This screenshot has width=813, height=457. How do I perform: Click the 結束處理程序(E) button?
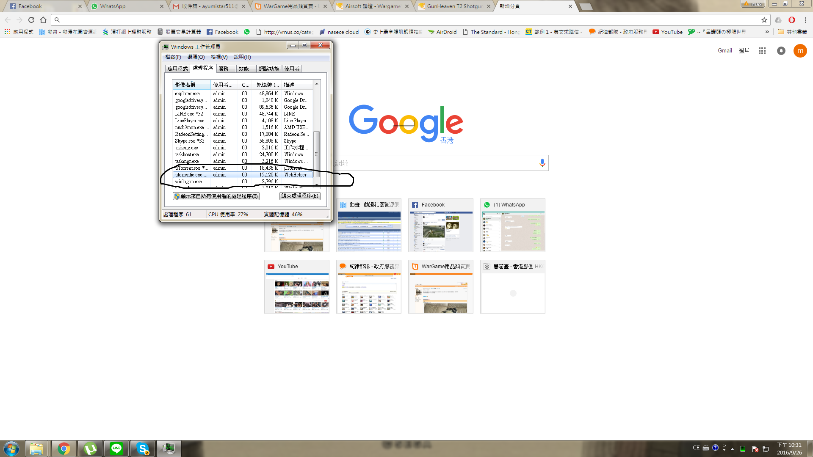pos(300,196)
